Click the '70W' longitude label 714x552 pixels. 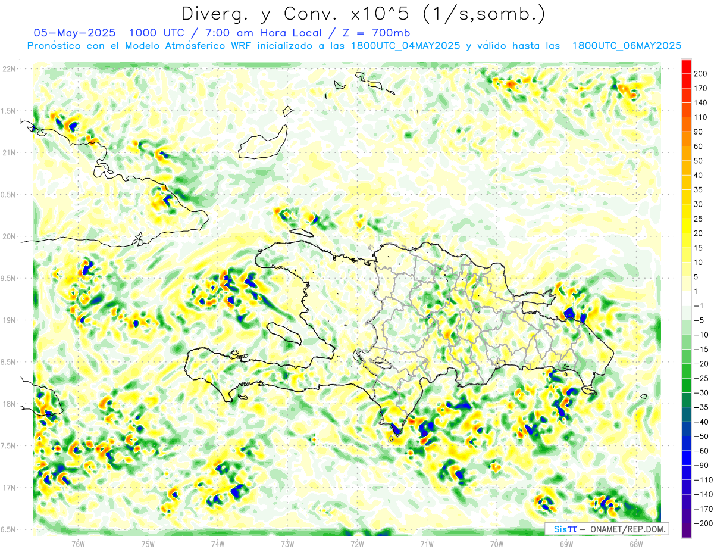(x=497, y=543)
